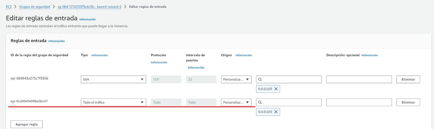Screen dimensions: 434x129
Task: Remove the 0.0.0.0/0 chip in Todo el tráfico row
Action: point(276,112)
